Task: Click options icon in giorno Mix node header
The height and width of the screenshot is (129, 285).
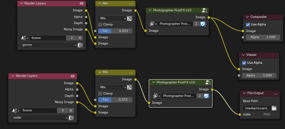Action: coord(131,3)
